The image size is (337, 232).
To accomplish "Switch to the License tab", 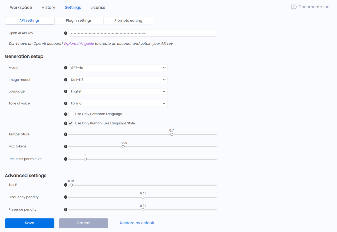I will click(98, 7).
